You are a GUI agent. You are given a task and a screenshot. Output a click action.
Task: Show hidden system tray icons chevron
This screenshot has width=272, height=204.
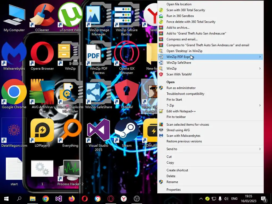tap(201, 199)
